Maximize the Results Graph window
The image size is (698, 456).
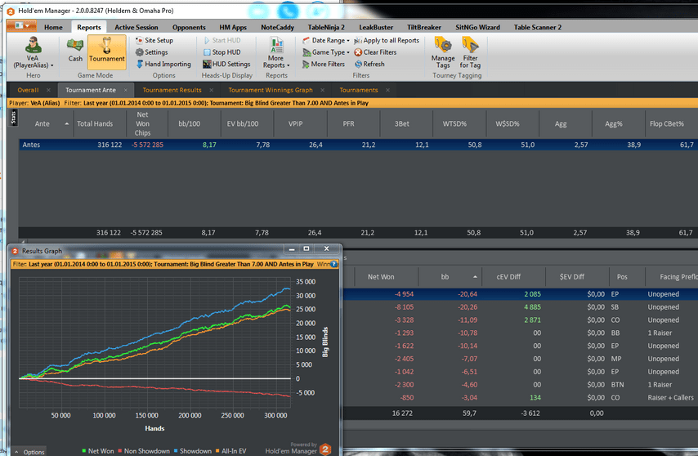[306, 248]
